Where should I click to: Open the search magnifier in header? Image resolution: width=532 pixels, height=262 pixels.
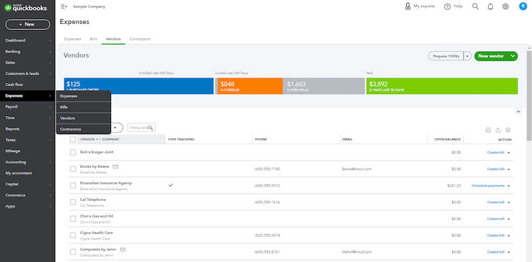[x=475, y=7]
